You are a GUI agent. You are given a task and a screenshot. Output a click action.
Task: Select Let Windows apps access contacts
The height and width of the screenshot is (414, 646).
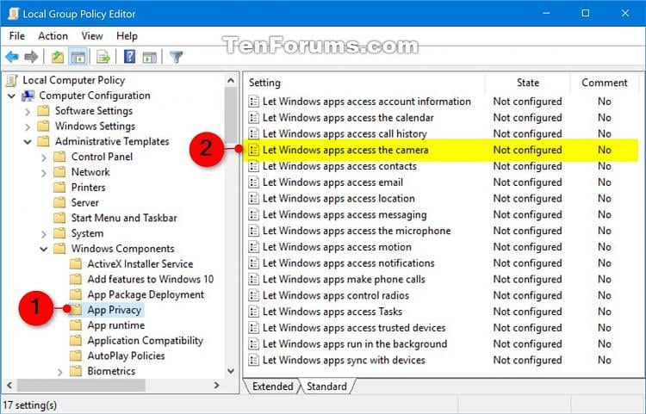(x=339, y=166)
